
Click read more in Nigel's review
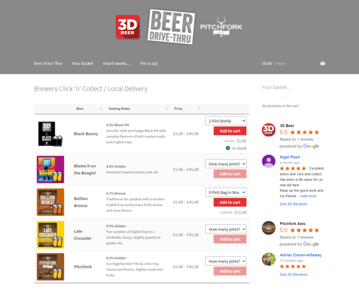click(308, 196)
